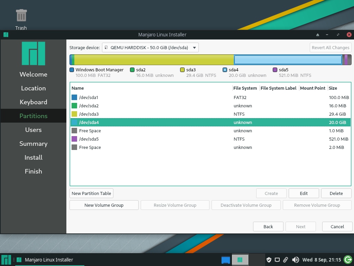Viewport: 354px width, 266px height.
Task: Go to the Welcome step
Action: pos(34,74)
